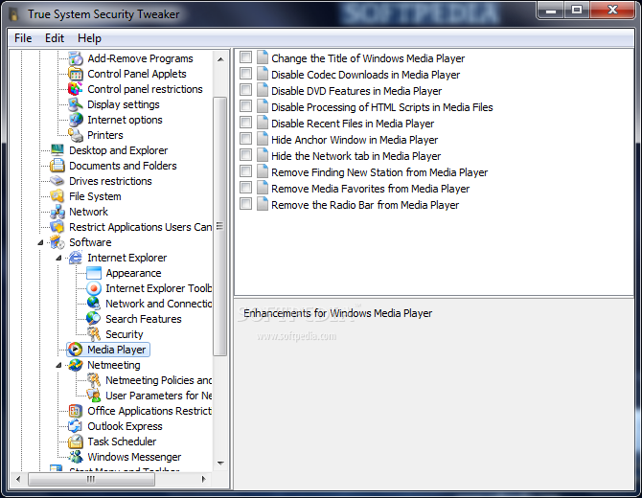This screenshot has height=498, width=642.
Task: Click the Drives restrictions disk icon
Action: click(x=57, y=181)
